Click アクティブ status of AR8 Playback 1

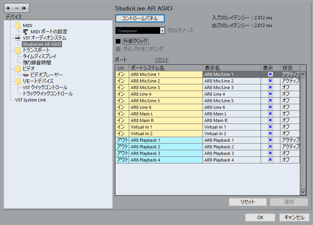coord(290,140)
